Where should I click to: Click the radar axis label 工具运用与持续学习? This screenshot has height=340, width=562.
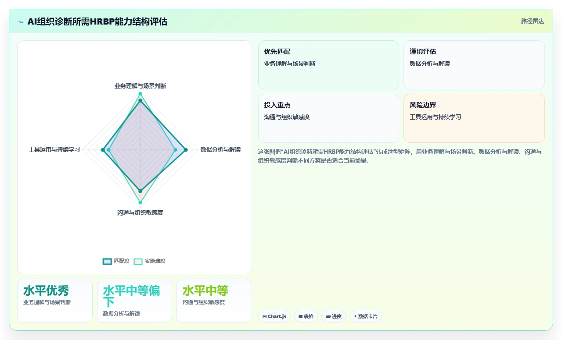tap(54, 149)
